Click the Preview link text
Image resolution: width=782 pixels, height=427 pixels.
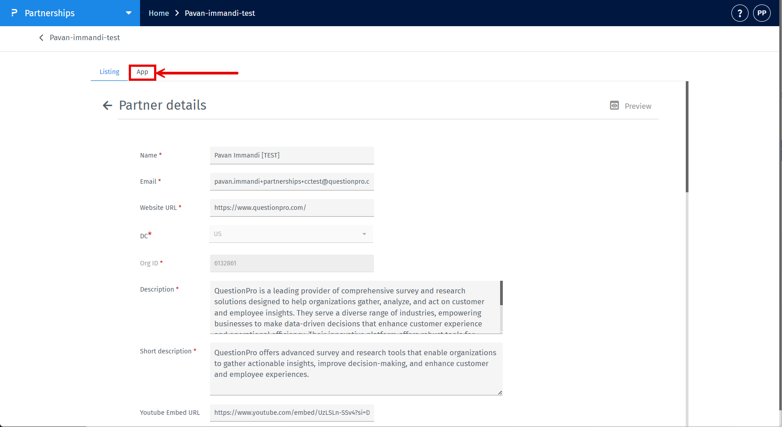click(x=638, y=106)
